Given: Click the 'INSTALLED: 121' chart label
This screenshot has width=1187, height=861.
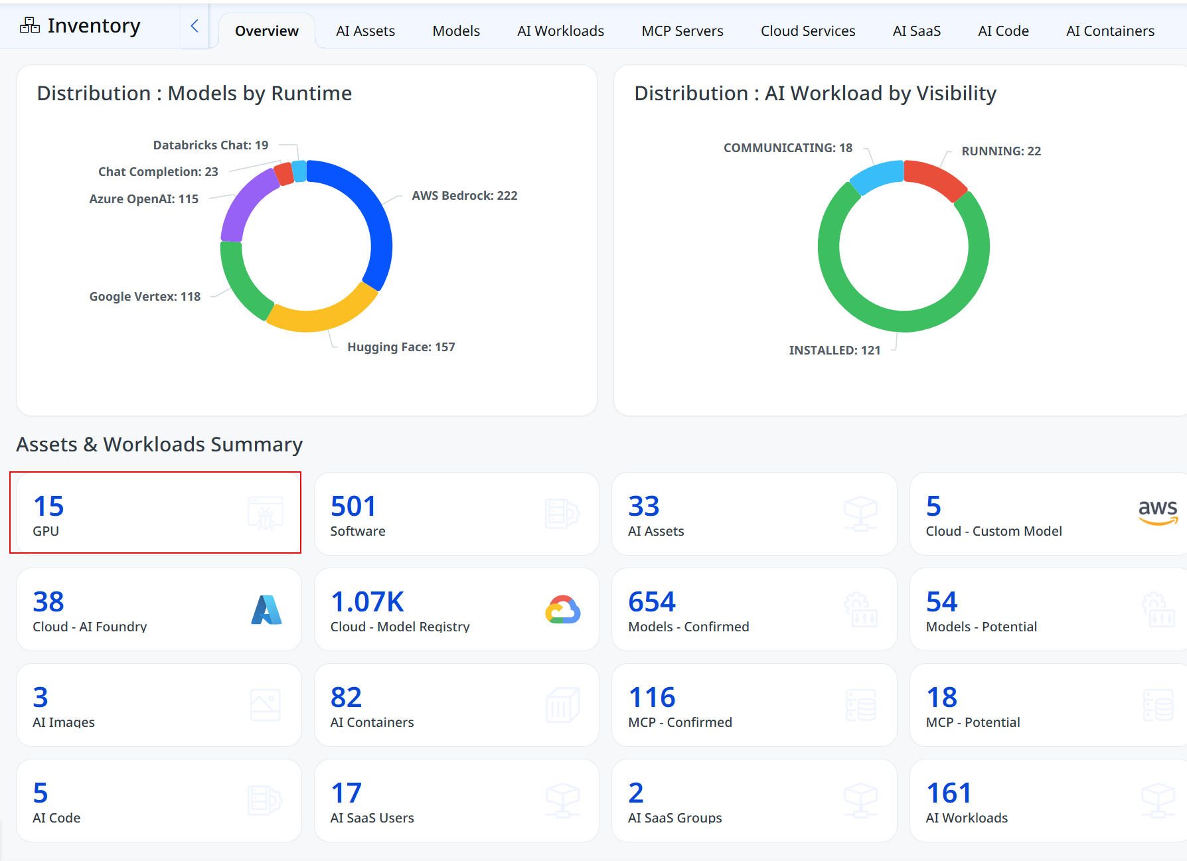Looking at the screenshot, I should 834,351.
